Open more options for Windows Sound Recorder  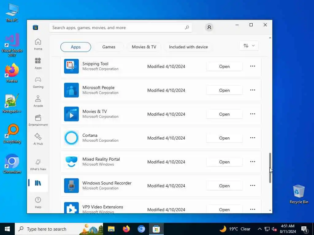pos(253,186)
